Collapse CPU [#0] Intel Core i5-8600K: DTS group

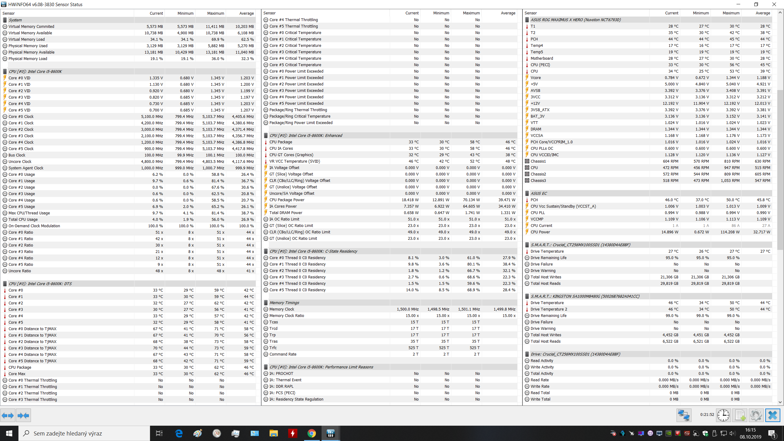[x=40, y=284]
